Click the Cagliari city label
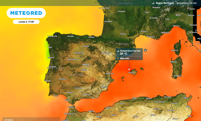This screenshot has height=121, width=201. point(177,76)
